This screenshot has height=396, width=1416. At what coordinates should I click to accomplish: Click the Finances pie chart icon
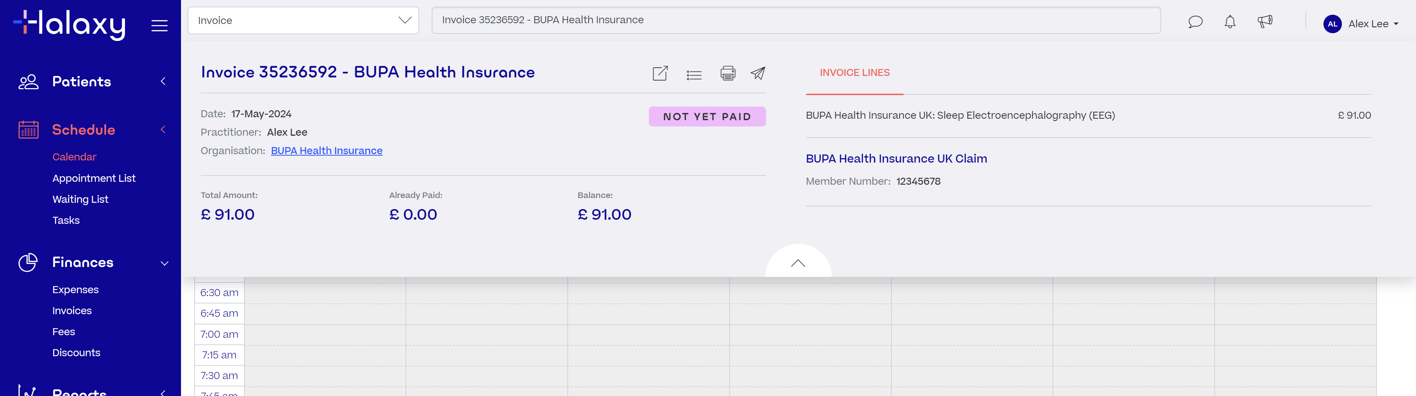coord(28,263)
